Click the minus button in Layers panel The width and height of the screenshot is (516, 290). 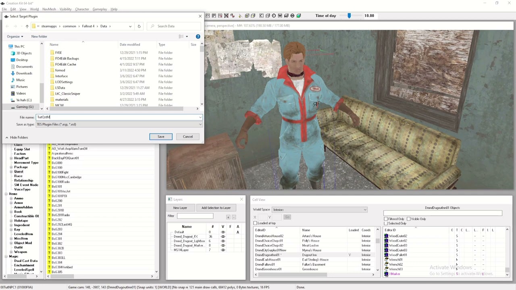coord(234,217)
